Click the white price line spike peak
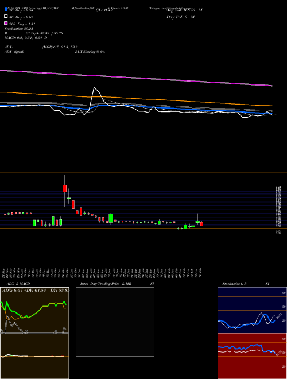Image resolution: width=287 pixels, height=379 pixels. (x=94, y=87)
